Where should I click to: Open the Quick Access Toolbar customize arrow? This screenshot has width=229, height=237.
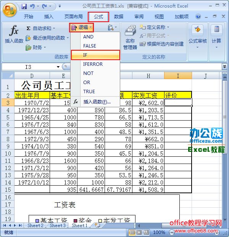tap(60, 6)
